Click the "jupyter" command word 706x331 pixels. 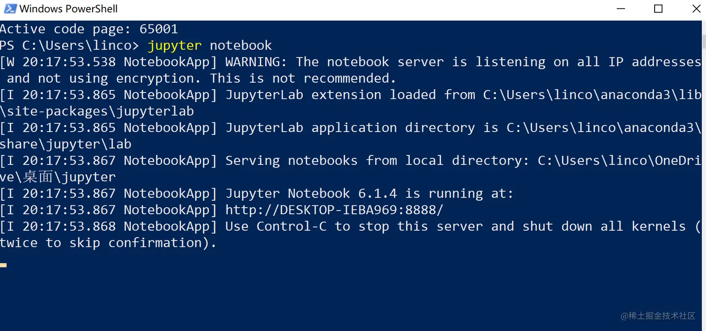175,46
